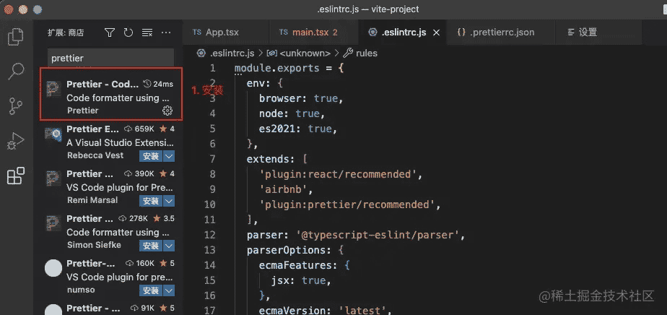Expand install dropdown arrow for Remi Marsal extension
667x315 pixels.
coord(169,201)
